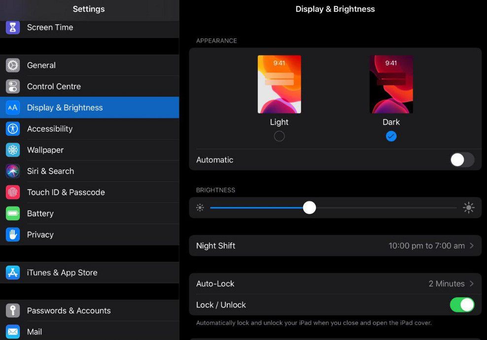
Task: Click the brightness slider handle
Action: coord(309,208)
